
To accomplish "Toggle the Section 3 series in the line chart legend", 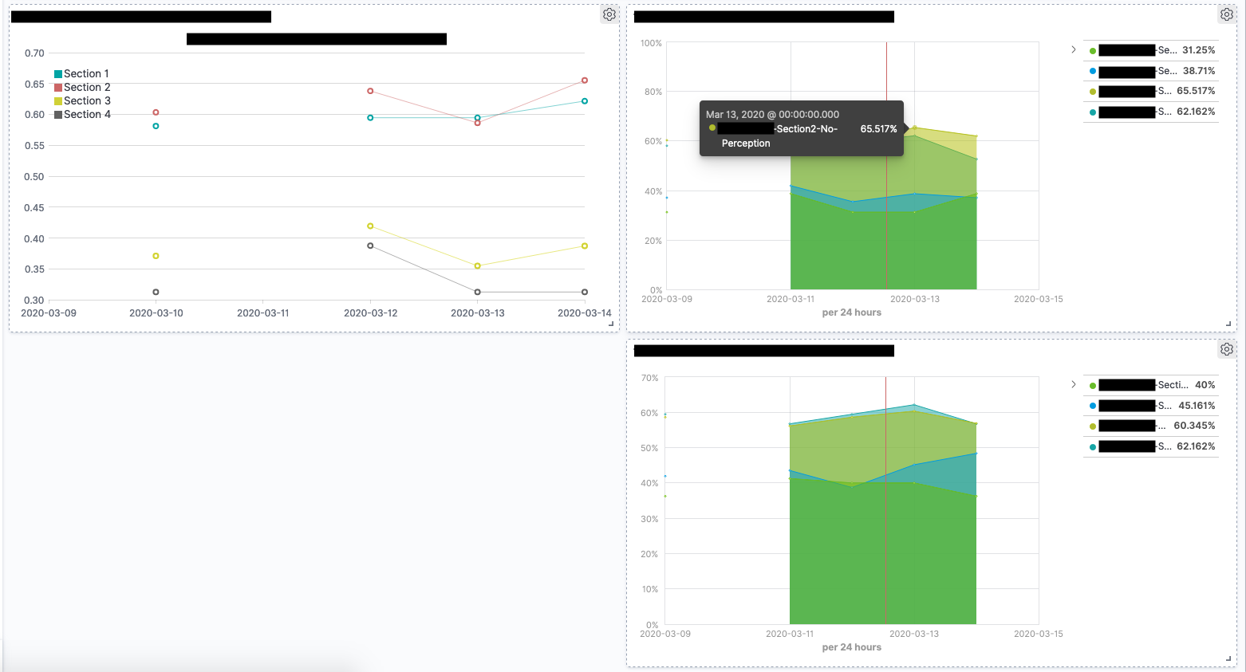I will 85,100.
